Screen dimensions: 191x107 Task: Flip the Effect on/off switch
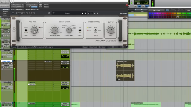tap(80, 30)
